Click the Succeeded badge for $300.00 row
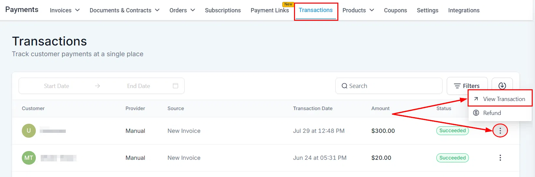 coord(452,131)
